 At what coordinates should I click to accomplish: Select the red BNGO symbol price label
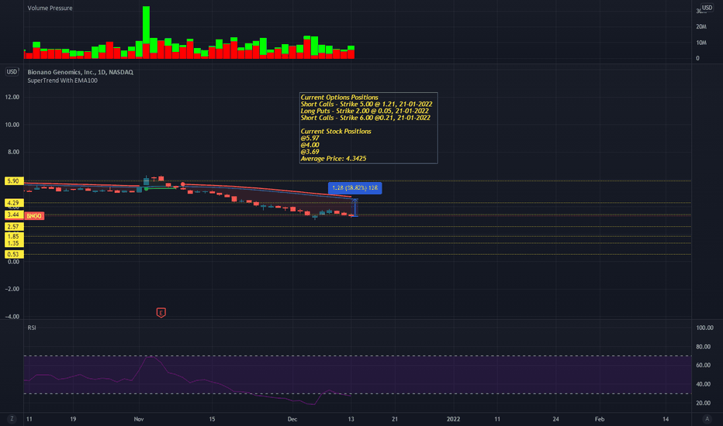click(34, 216)
